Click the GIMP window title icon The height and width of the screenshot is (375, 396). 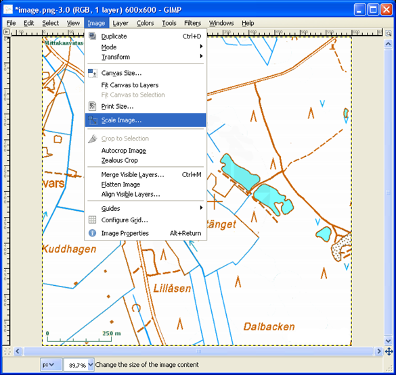pos(8,9)
